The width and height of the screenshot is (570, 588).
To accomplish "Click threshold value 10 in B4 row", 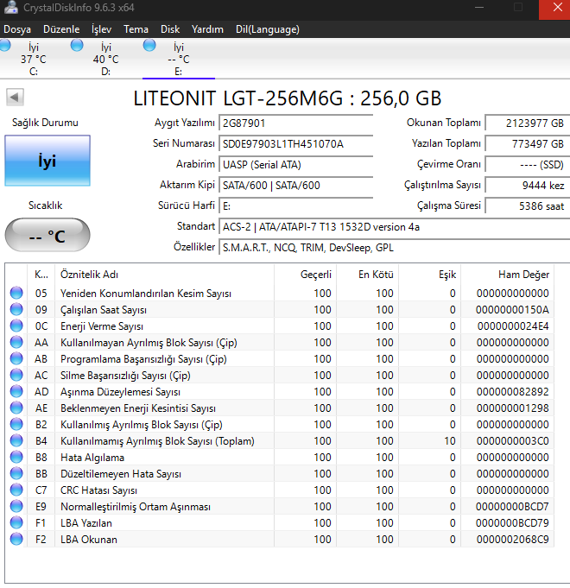I will [450, 440].
